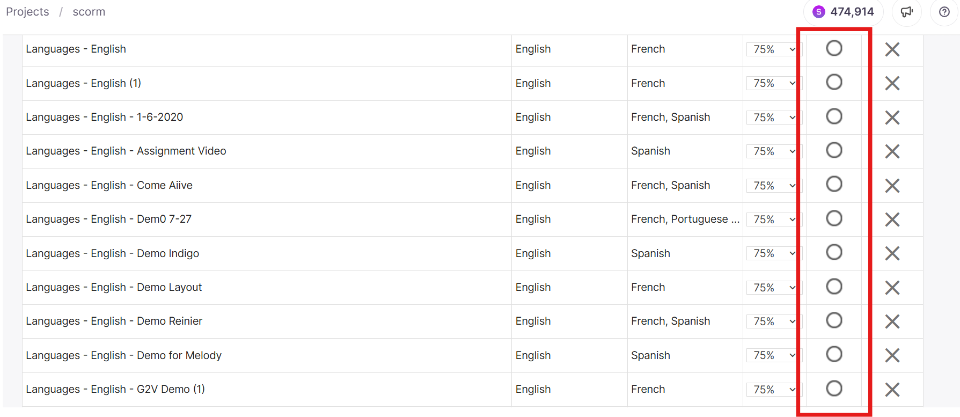This screenshot has width=960, height=417.
Task: Open the scorm breadcrumb link
Action: (x=89, y=12)
